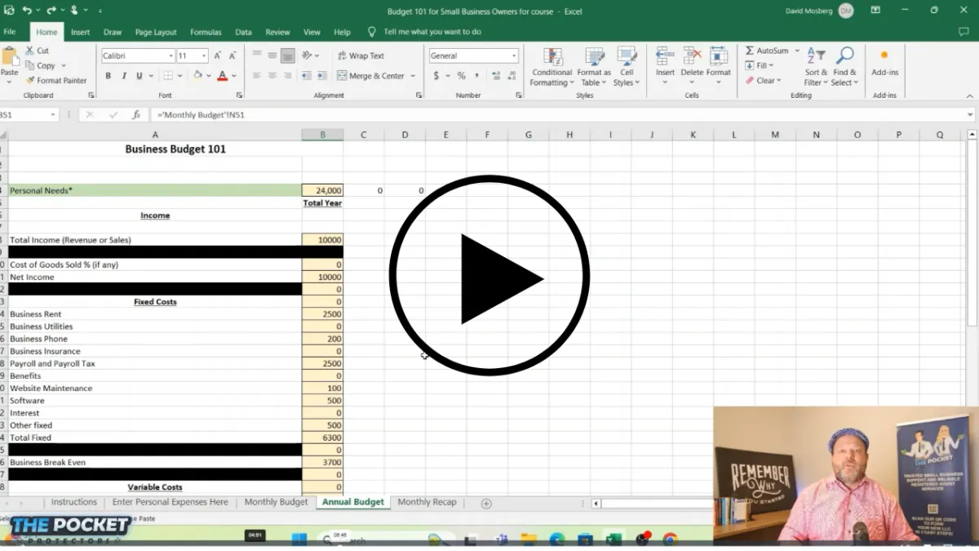Toggle Wrap Text
Viewport: 979px width, 551px height.
click(361, 56)
